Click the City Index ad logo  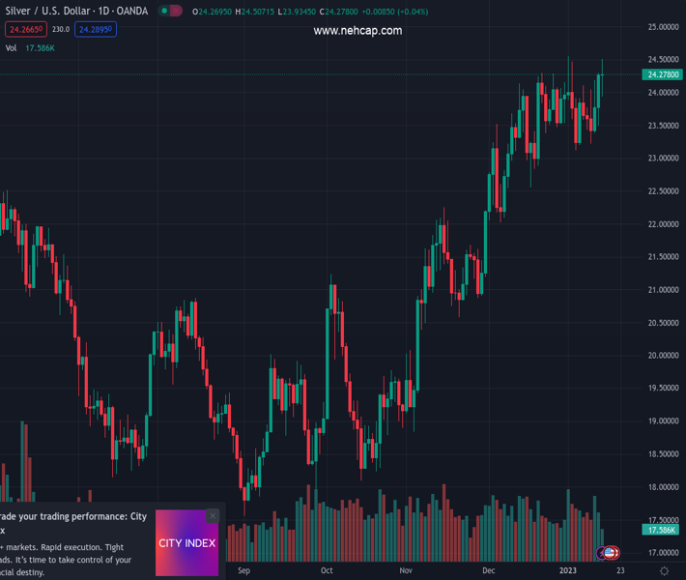click(186, 543)
